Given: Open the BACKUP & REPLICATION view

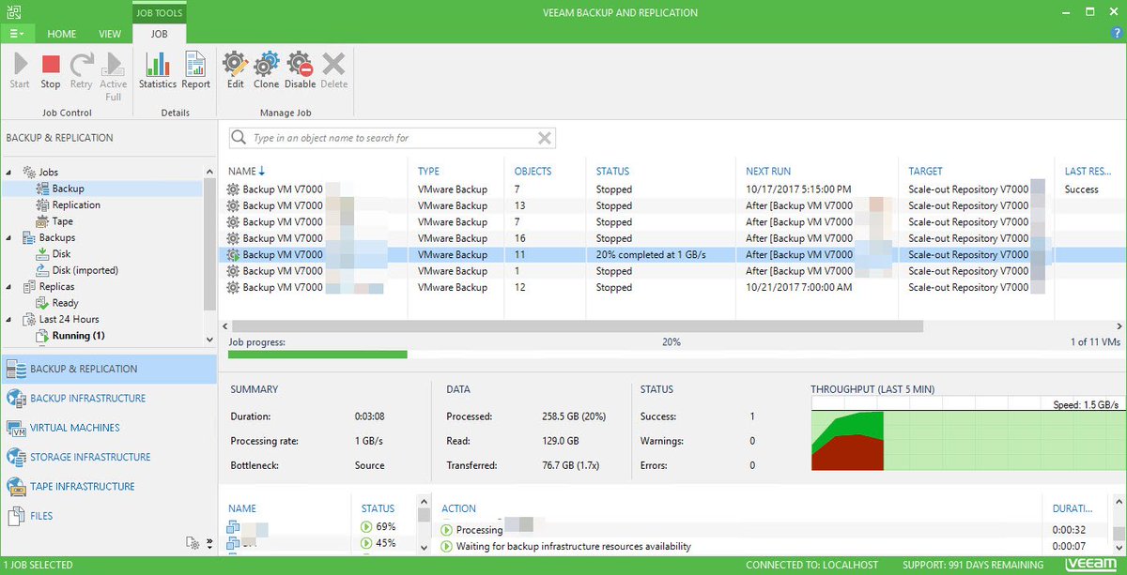Looking at the screenshot, I should (108, 369).
